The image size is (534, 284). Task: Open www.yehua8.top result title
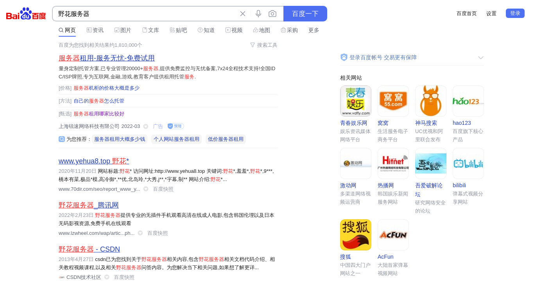coord(94,161)
